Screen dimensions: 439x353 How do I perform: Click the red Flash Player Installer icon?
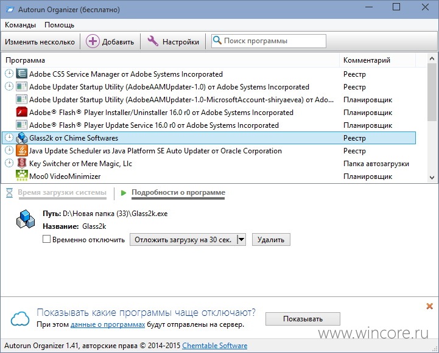click(21, 112)
